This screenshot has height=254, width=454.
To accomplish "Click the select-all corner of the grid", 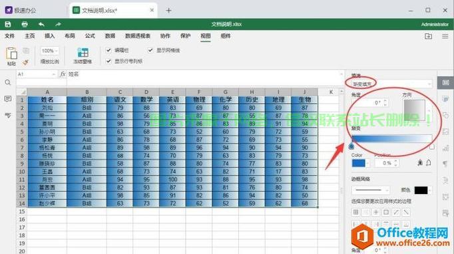I will [x=22, y=92].
